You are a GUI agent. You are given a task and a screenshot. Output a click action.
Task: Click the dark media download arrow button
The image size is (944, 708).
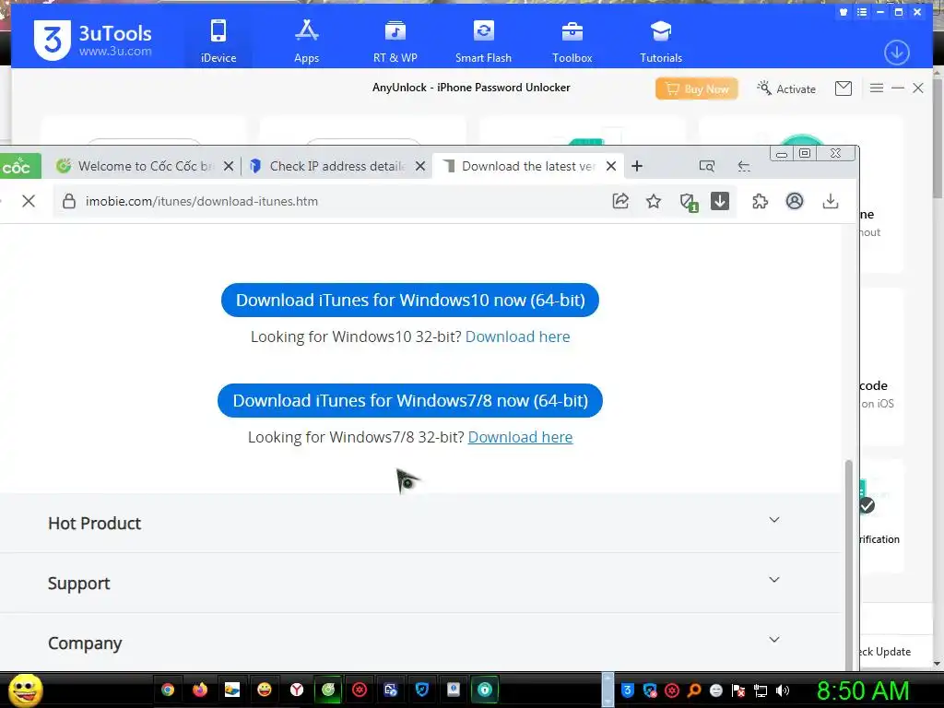720,201
